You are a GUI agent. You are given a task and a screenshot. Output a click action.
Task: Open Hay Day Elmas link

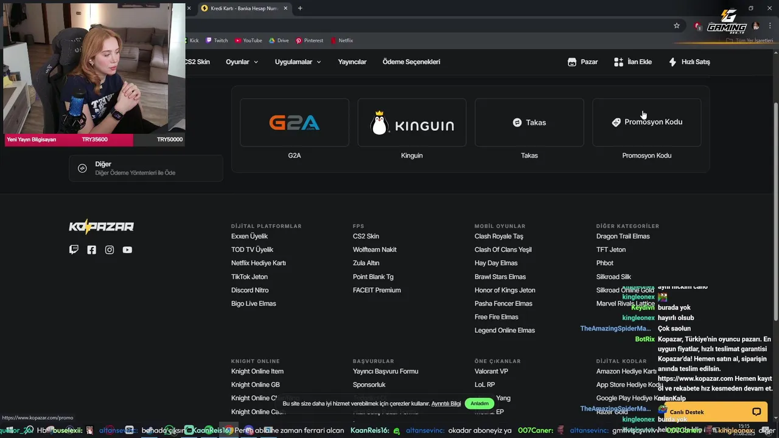(x=496, y=263)
